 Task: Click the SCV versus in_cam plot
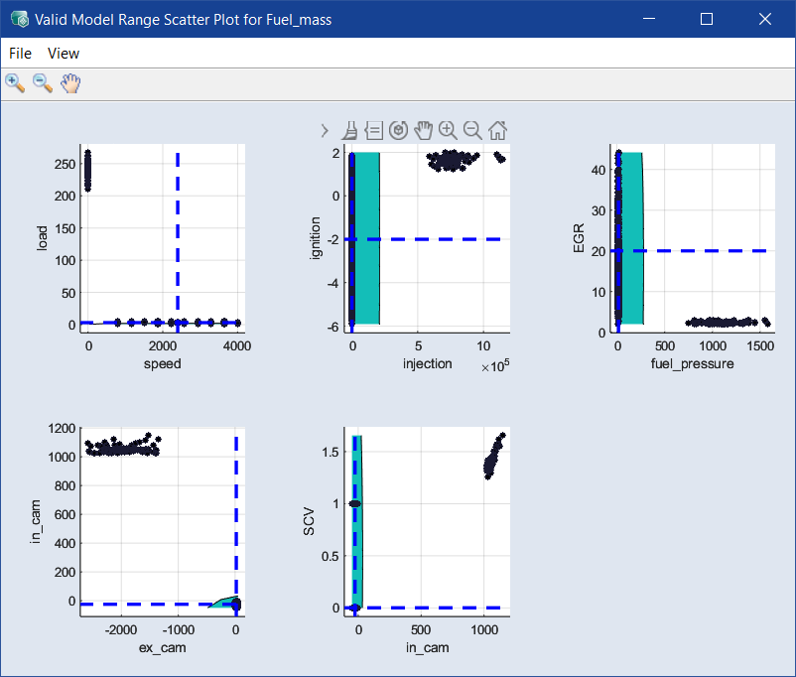click(430, 521)
